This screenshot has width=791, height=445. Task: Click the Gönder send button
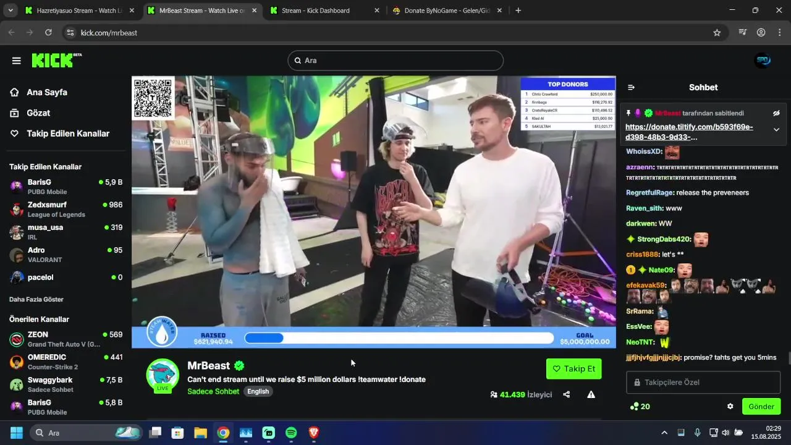tap(761, 406)
